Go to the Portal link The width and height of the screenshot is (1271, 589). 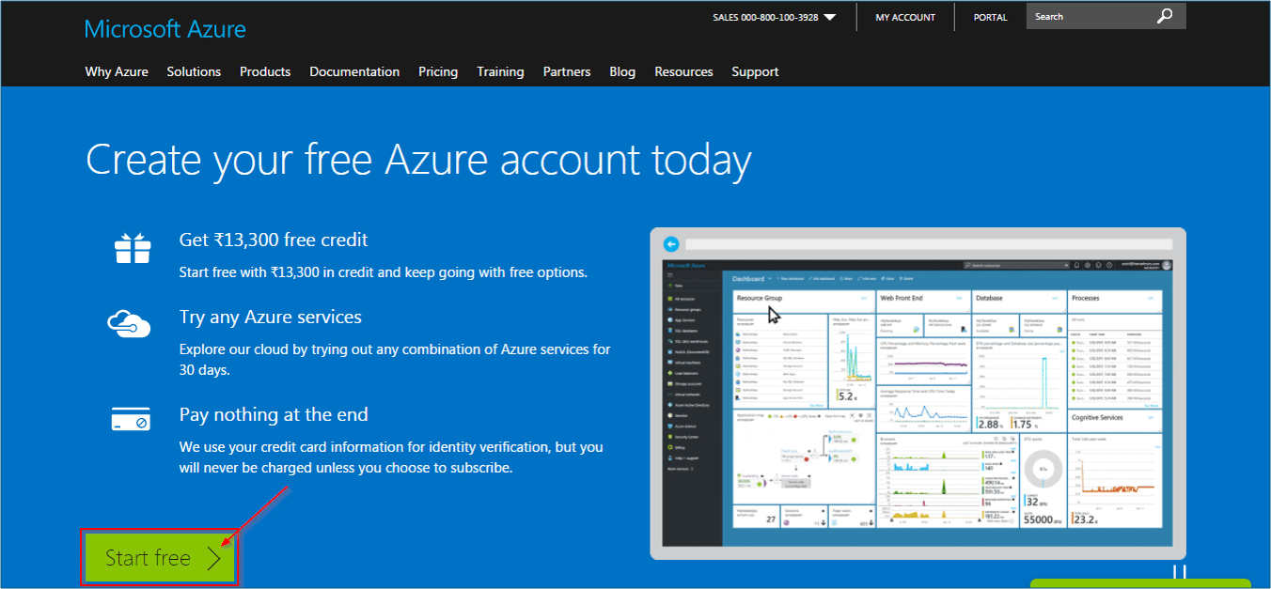(x=990, y=17)
